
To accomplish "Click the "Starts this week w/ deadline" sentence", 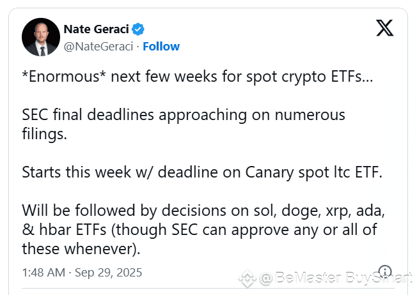I will pyautogui.click(x=202, y=172).
